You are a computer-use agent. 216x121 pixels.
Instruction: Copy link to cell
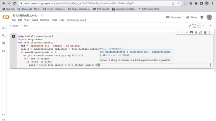click(187, 33)
